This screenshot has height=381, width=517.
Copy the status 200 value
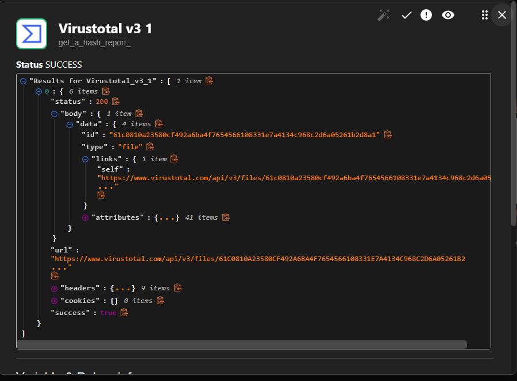115,102
